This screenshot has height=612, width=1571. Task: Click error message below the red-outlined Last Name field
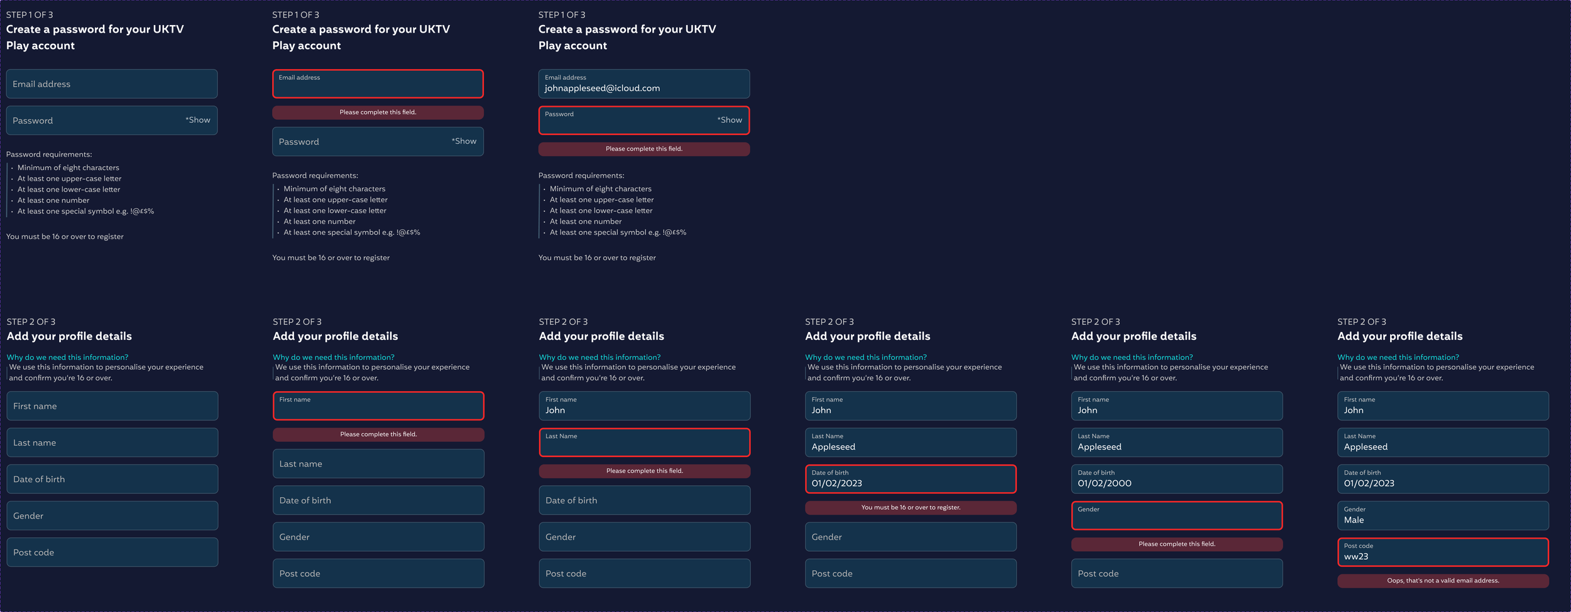[644, 471]
